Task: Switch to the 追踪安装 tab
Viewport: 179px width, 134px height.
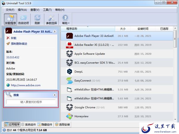Action: coord(62,124)
